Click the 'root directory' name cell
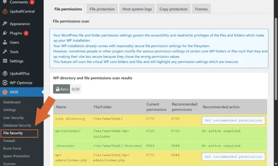 click(x=70, y=119)
